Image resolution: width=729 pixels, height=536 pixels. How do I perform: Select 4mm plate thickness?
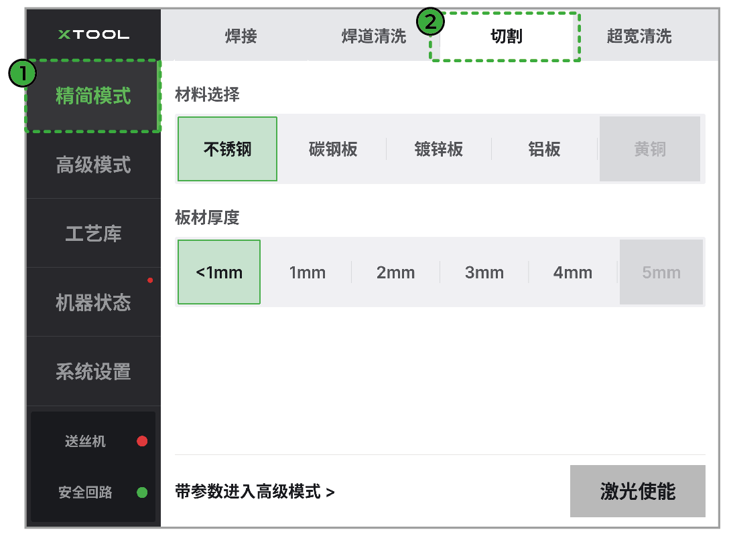point(573,272)
